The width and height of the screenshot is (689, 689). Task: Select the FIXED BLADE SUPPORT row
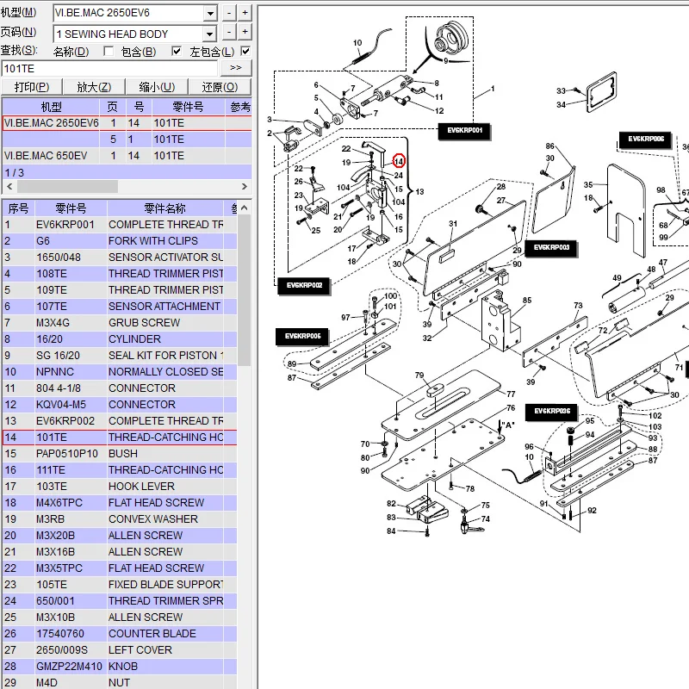click(120, 585)
